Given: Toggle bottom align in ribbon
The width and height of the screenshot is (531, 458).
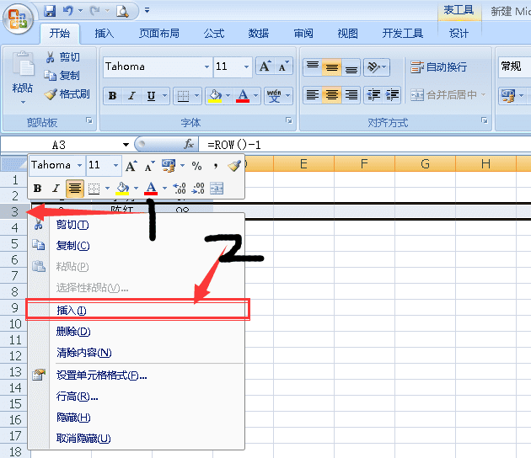Looking at the screenshot, I should click(x=351, y=67).
